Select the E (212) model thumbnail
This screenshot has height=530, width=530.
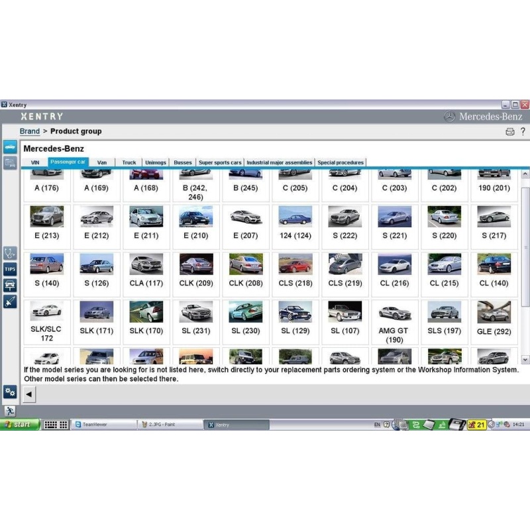pos(97,217)
